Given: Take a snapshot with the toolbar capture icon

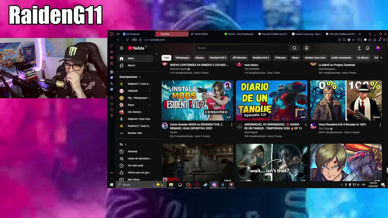Looking at the screenshot, I should click(344, 40).
